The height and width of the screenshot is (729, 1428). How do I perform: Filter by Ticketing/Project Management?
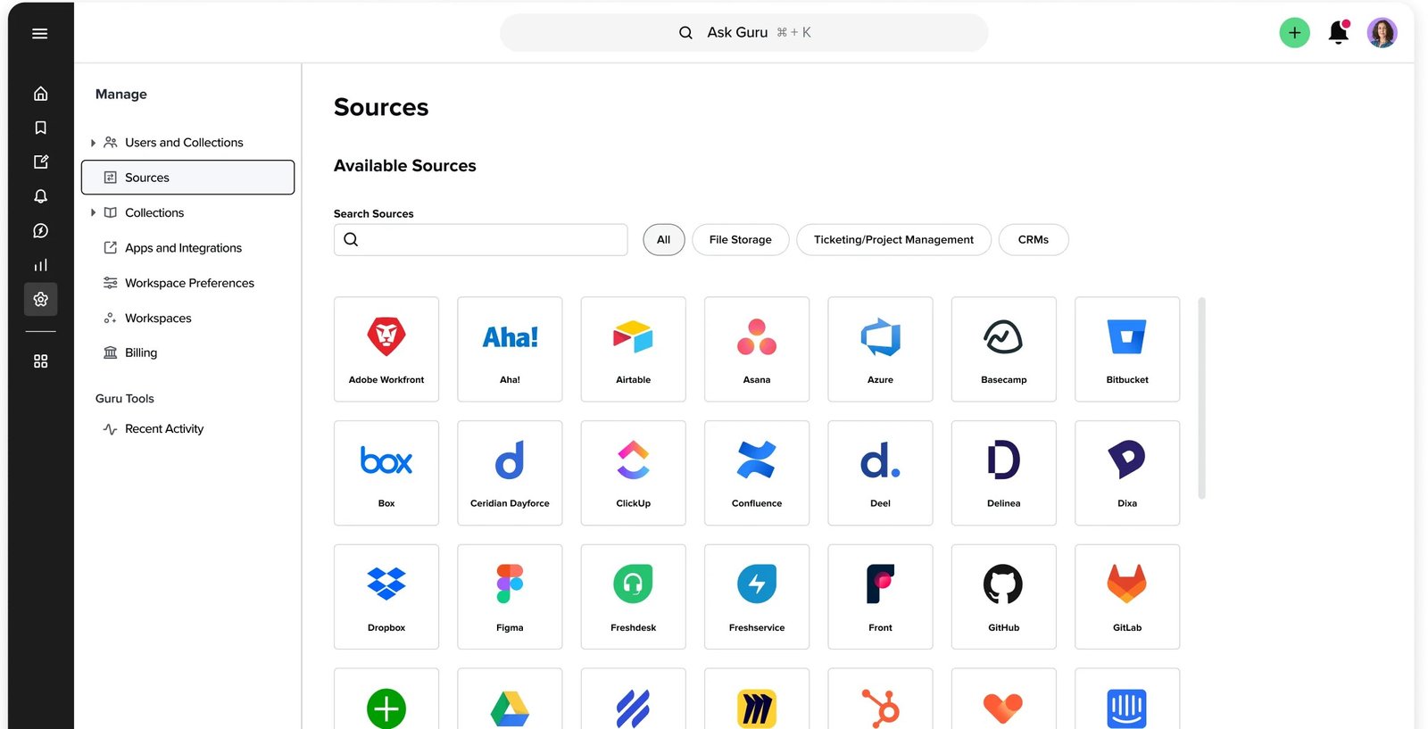pyautogui.click(x=893, y=239)
